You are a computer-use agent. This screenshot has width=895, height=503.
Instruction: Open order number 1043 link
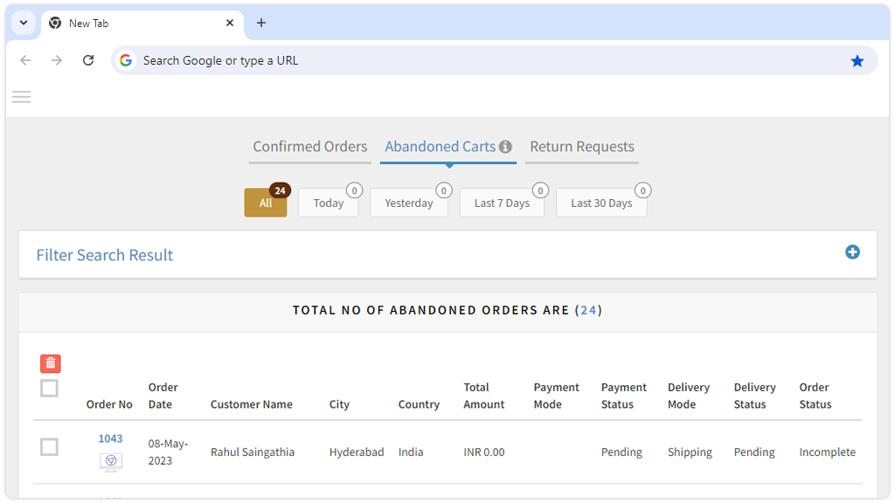tap(110, 438)
